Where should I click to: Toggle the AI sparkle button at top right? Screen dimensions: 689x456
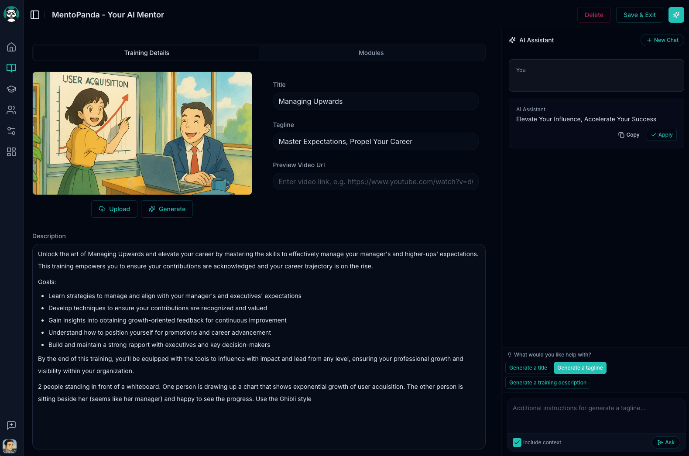(676, 15)
